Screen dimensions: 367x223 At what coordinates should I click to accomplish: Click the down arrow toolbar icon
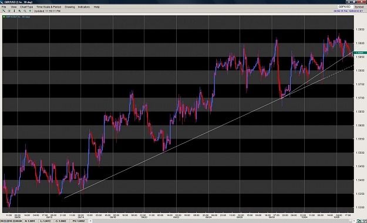point(14,11)
